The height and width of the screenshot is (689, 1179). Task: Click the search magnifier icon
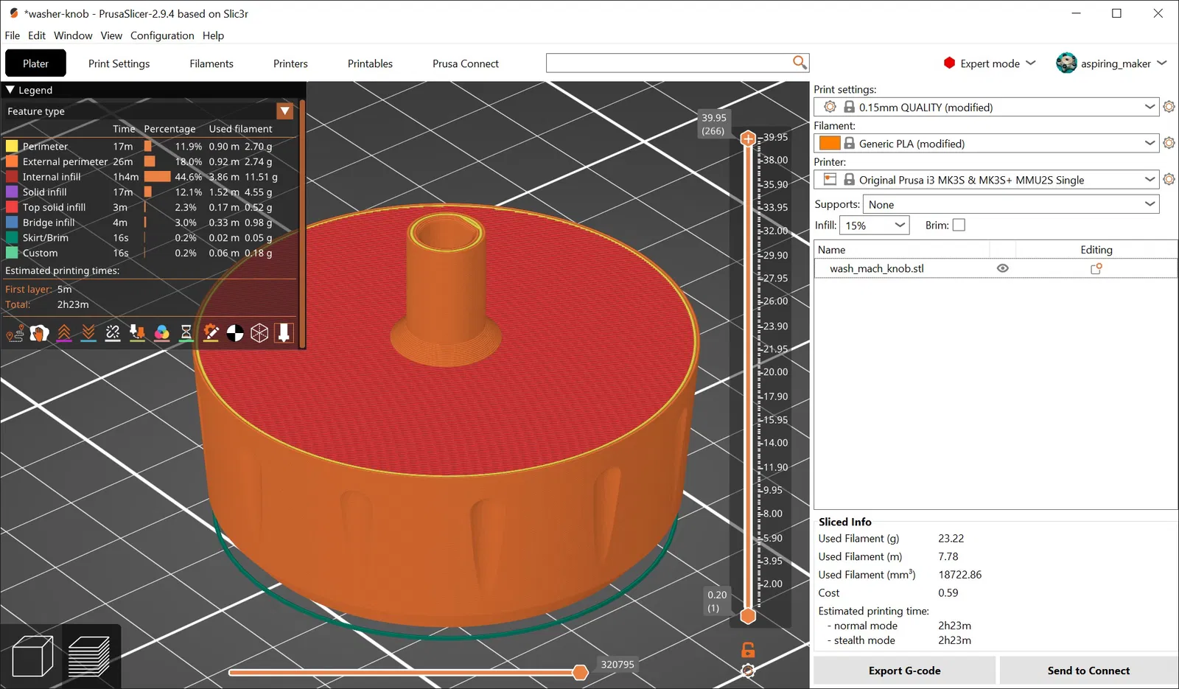[x=800, y=63]
